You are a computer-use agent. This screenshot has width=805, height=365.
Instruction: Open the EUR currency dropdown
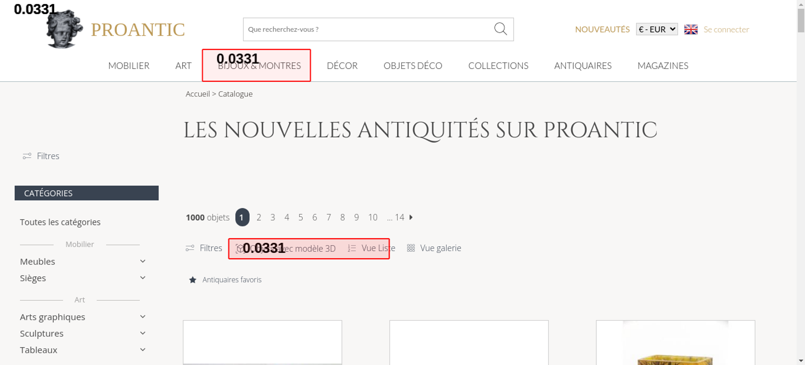656,29
